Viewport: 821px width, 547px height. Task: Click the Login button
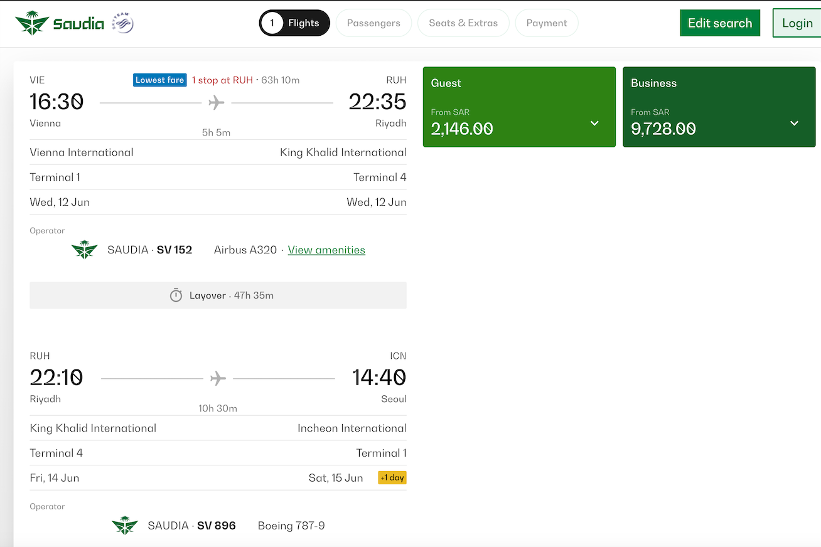pos(797,23)
